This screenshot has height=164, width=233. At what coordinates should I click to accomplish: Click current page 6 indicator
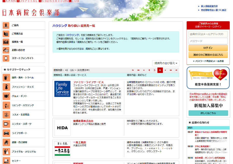pos(160,70)
